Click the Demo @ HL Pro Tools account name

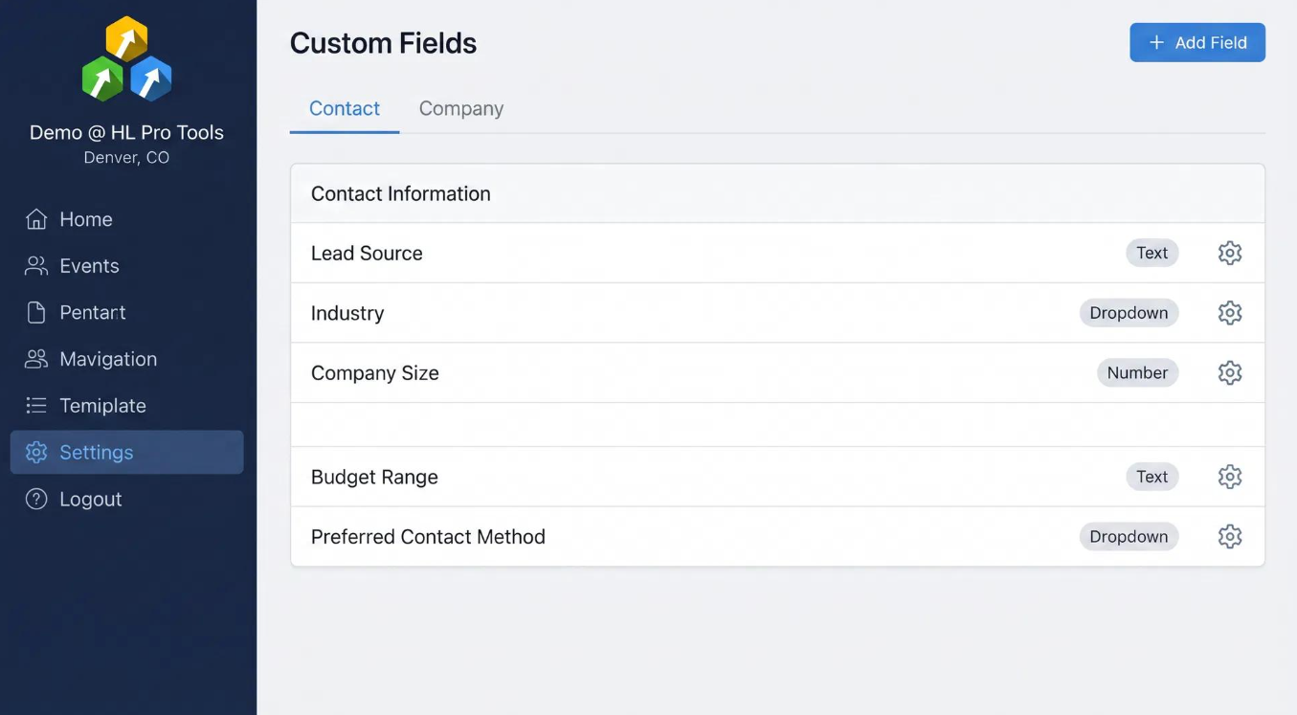[x=126, y=132]
